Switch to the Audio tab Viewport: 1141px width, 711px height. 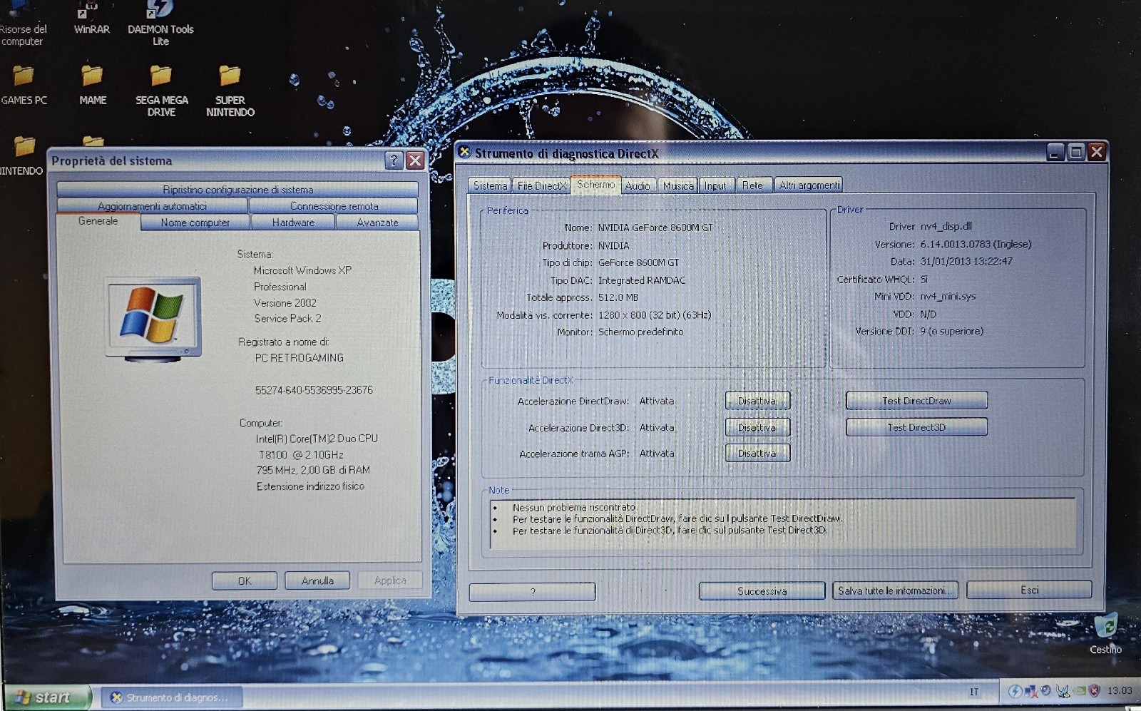[x=638, y=185]
